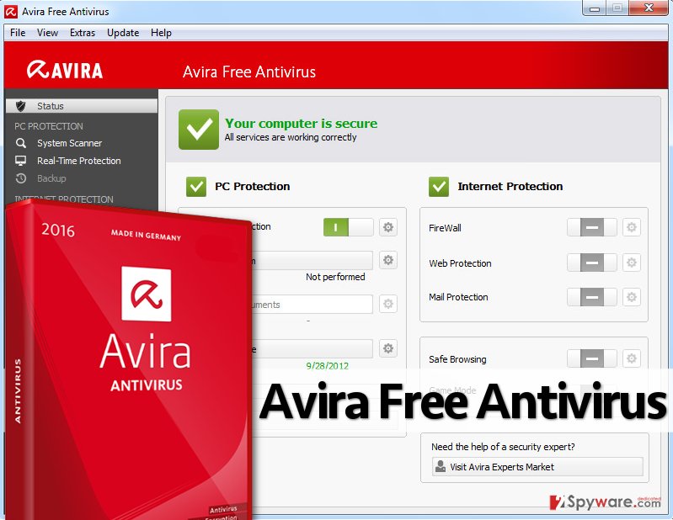Click the person icon on Experts Market button

[x=441, y=466]
